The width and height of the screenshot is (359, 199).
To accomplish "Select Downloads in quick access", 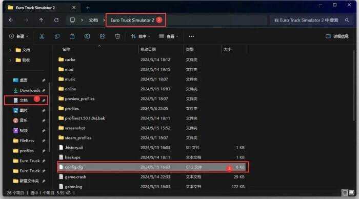I will click(x=30, y=90).
